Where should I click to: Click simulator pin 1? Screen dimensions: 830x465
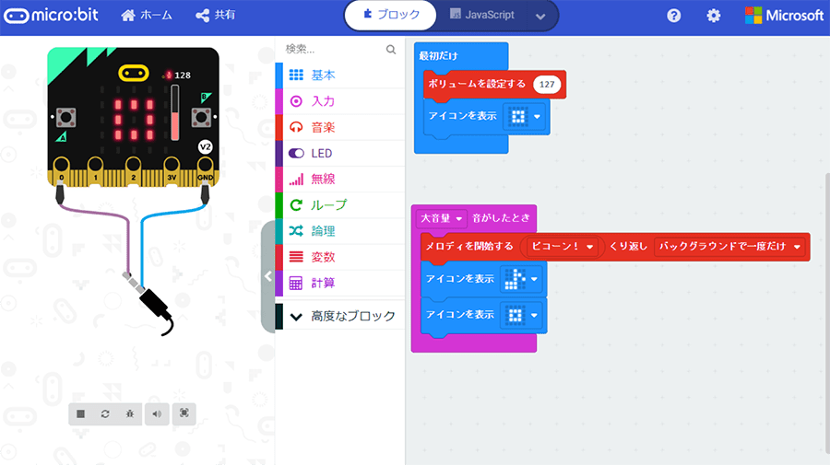[x=96, y=171]
